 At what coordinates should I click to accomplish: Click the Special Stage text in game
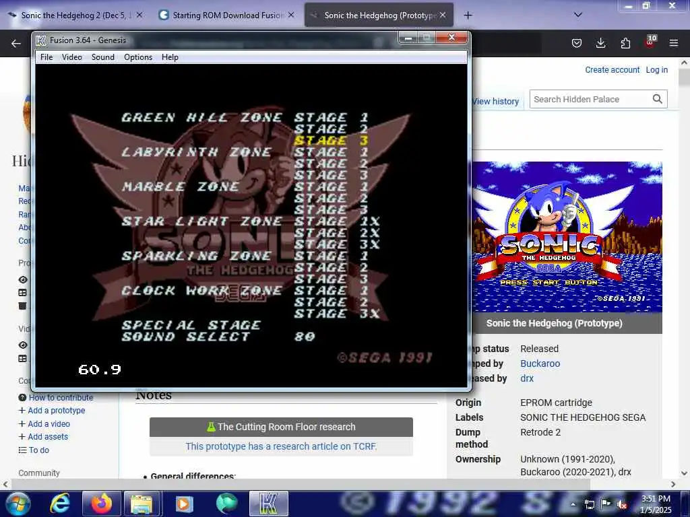pyautogui.click(x=191, y=325)
